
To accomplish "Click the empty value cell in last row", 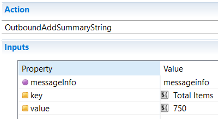I will tap(189, 117).
